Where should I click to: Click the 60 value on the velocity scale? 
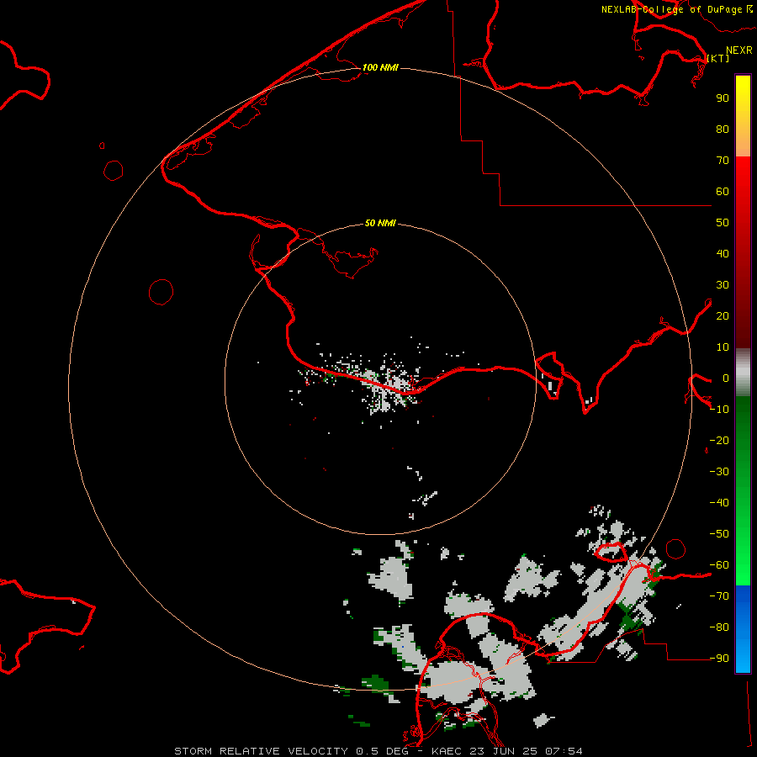[x=723, y=192]
